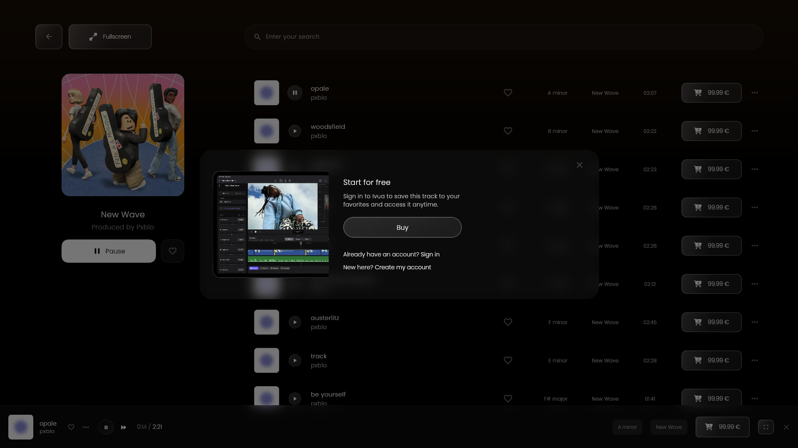Screen dimensions: 798x448
Task: Favorite the woodsfield track
Action: [508, 131]
